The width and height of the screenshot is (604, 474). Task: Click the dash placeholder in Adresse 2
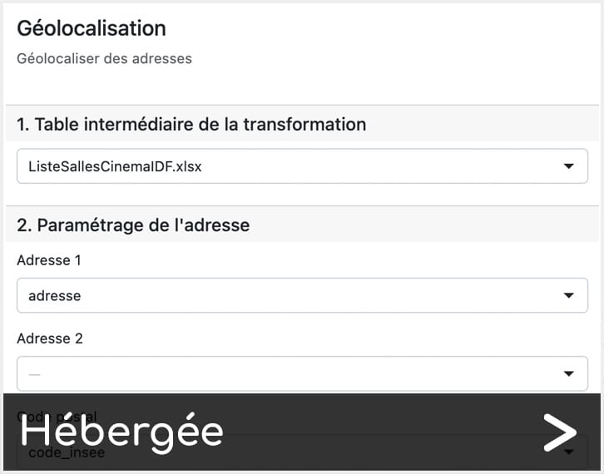point(34,374)
